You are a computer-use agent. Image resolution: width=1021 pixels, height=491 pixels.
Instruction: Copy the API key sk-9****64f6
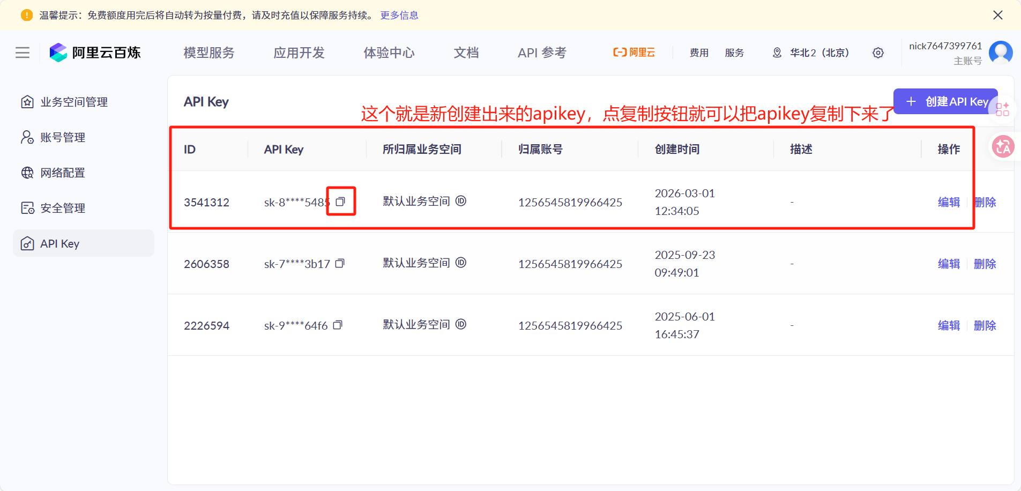point(338,325)
